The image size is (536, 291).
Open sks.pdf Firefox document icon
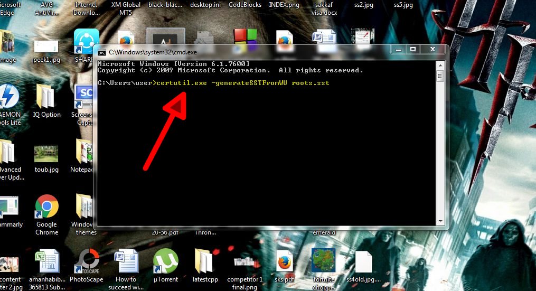tap(285, 261)
